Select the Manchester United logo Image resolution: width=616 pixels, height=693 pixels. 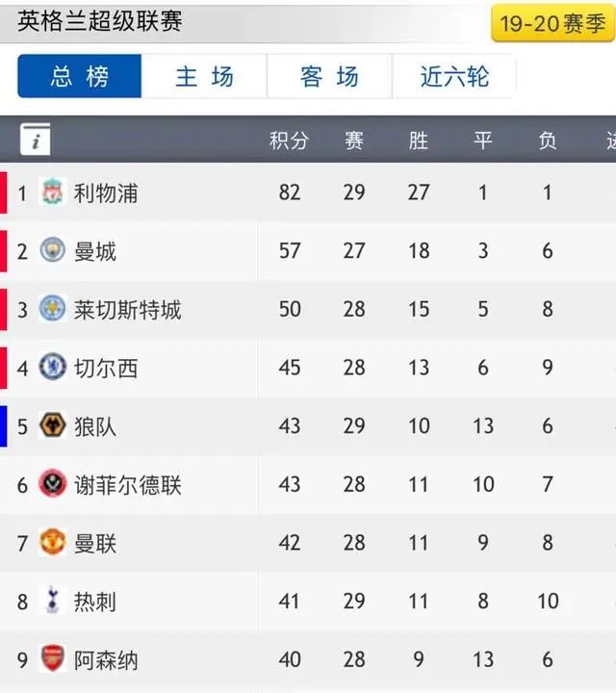click(53, 542)
